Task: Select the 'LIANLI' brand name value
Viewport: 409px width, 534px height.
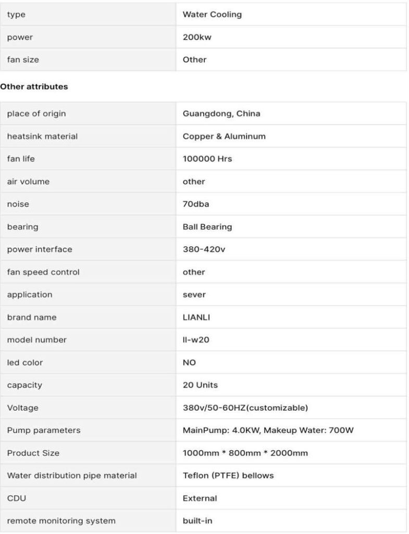Action: [x=196, y=317]
